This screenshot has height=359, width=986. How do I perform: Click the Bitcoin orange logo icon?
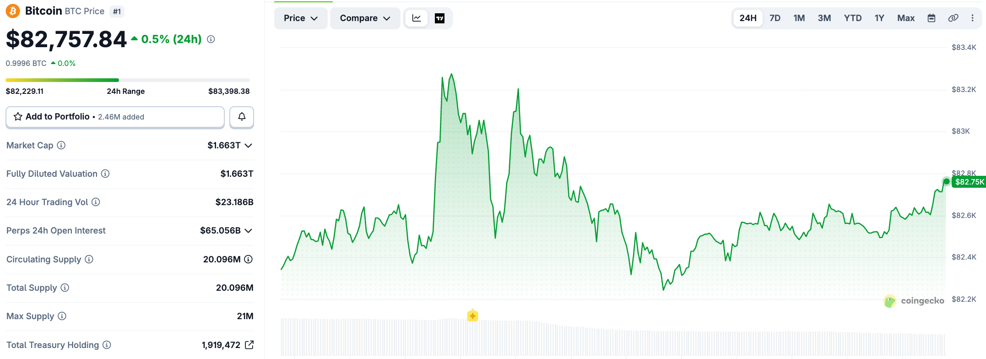click(x=13, y=11)
